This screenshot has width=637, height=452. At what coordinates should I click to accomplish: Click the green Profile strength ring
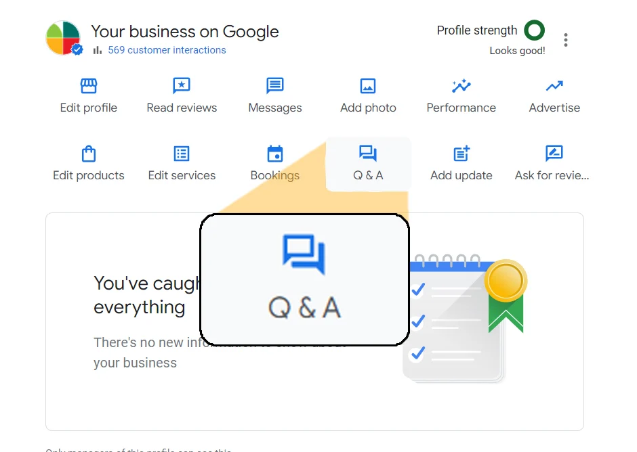(535, 30)
